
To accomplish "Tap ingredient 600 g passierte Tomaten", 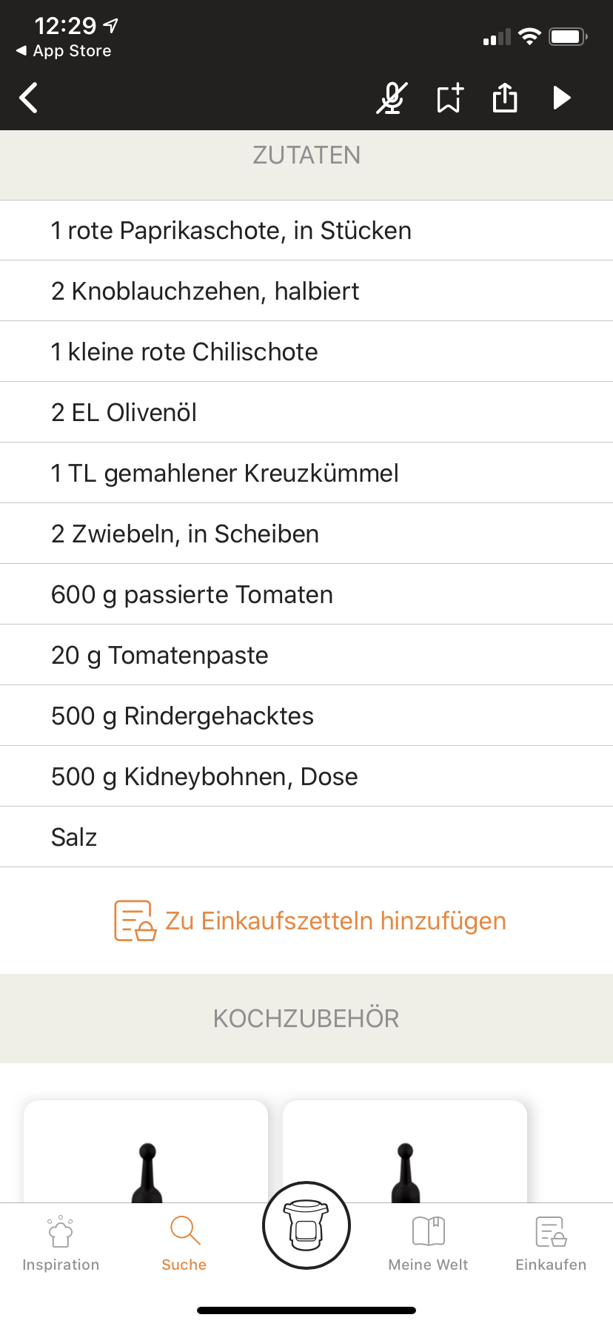I will pos(192,594).
